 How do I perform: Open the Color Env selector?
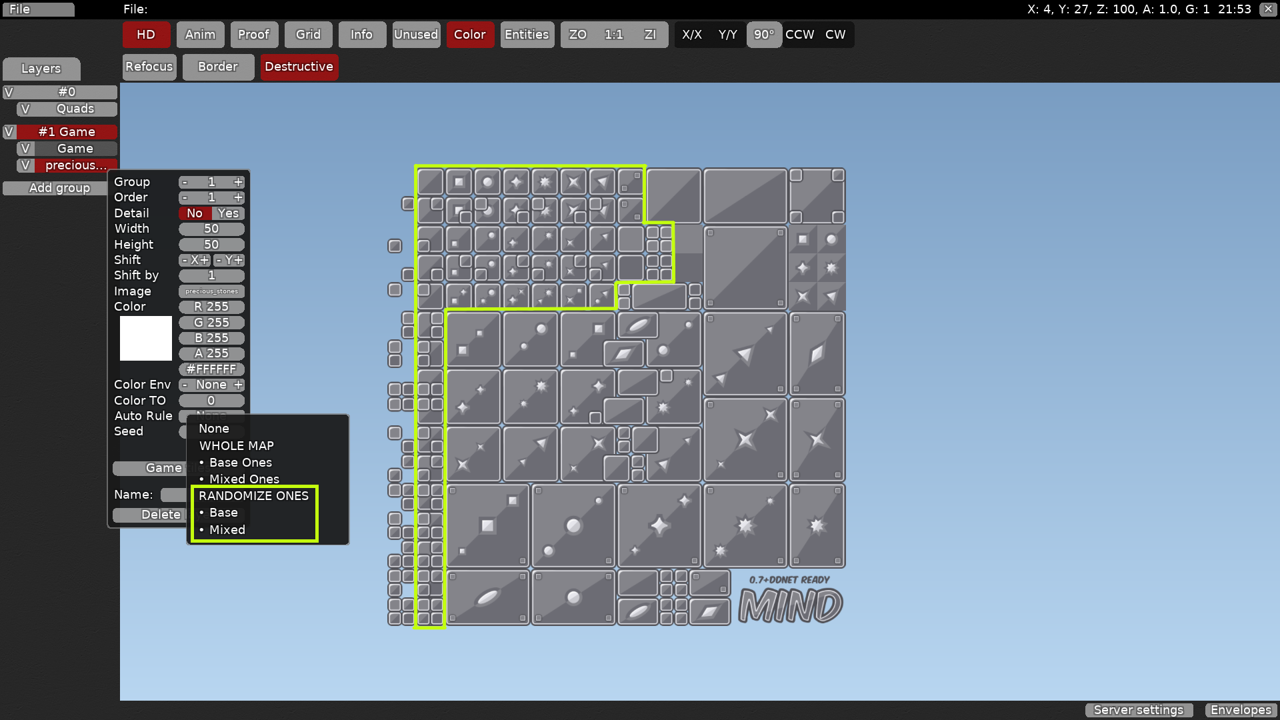[211, 385]
